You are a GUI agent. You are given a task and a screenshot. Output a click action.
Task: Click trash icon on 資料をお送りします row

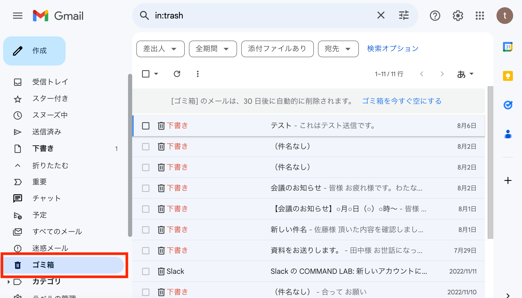click(161, 251)
